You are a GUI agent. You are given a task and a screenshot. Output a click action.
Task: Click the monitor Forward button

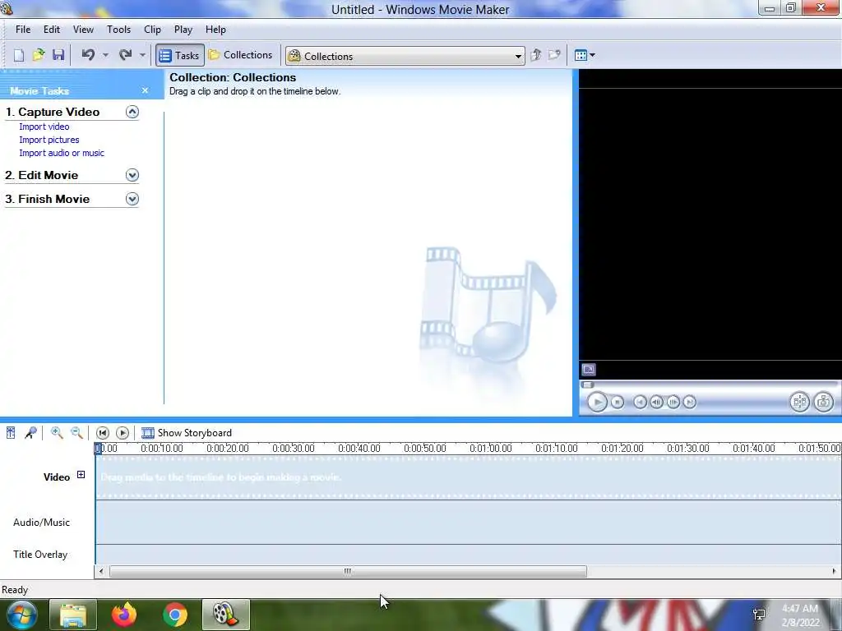pyautogui.click(x=690, y=402)
